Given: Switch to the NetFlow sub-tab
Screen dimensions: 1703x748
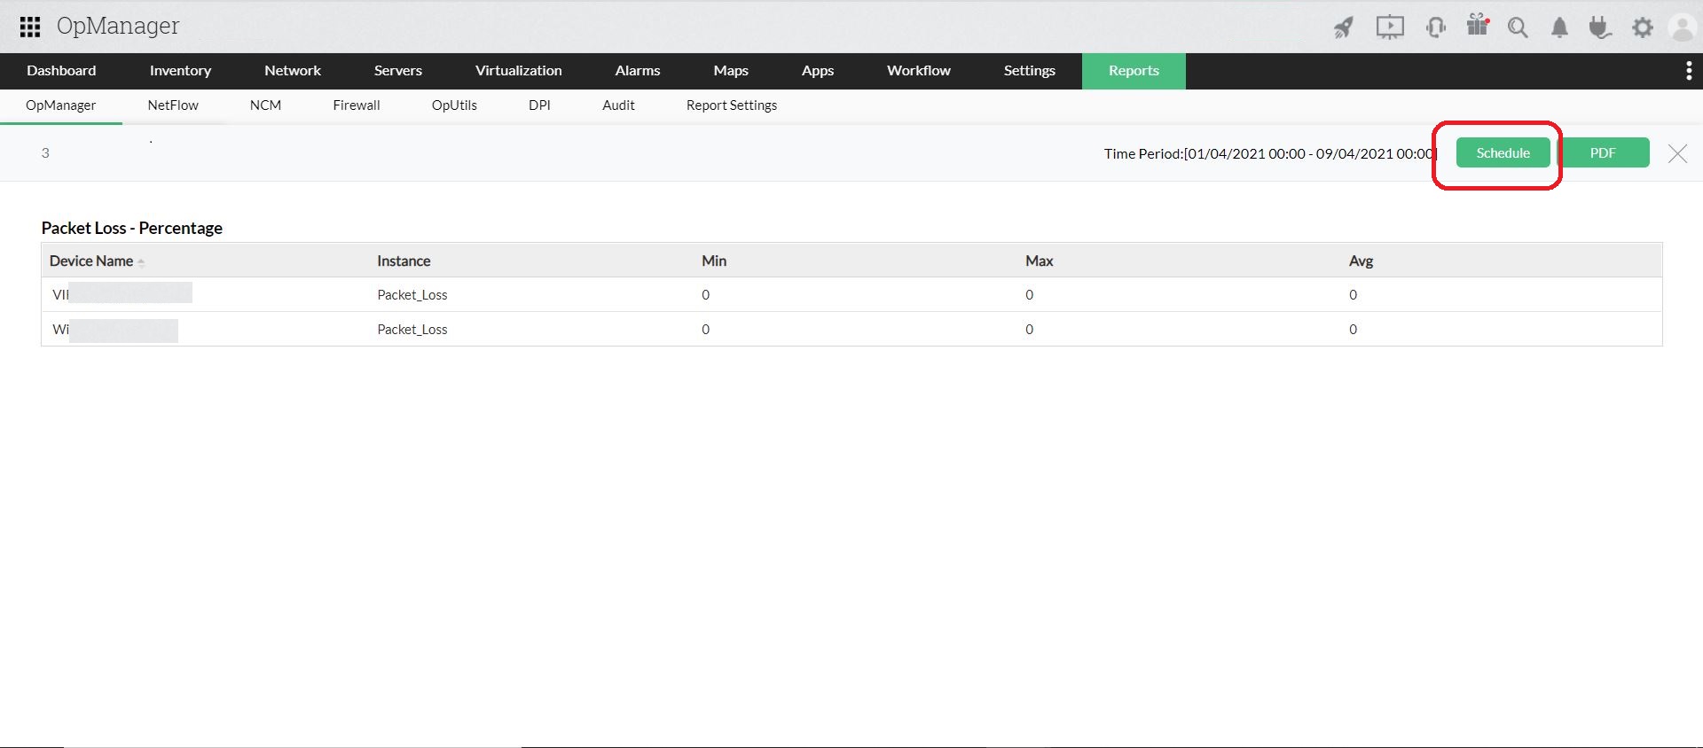Looking at the screenshot, I should coord(173,105).
